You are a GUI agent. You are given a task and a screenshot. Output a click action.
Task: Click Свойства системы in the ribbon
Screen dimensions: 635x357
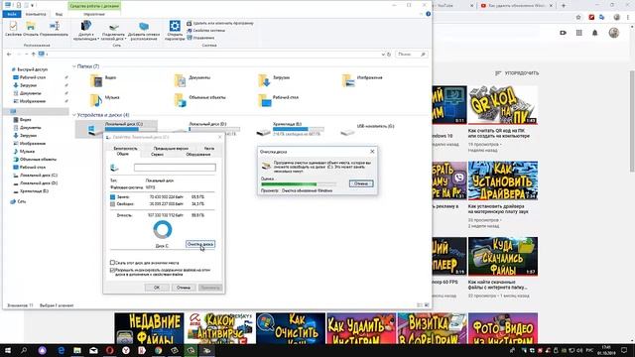(x=205, y=31)
